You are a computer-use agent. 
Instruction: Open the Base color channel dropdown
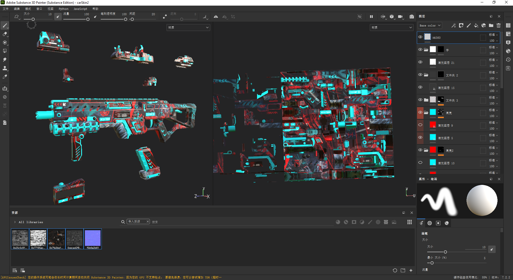click(x=430, y=25)
